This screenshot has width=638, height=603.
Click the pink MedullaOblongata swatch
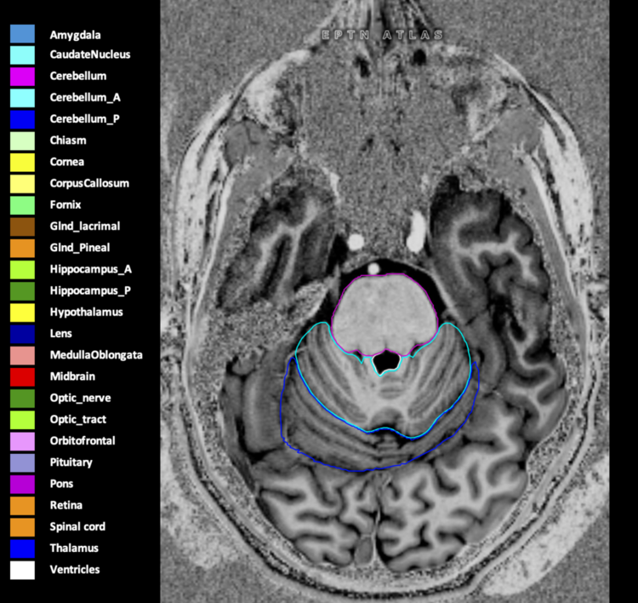click(x=22, y=355)
